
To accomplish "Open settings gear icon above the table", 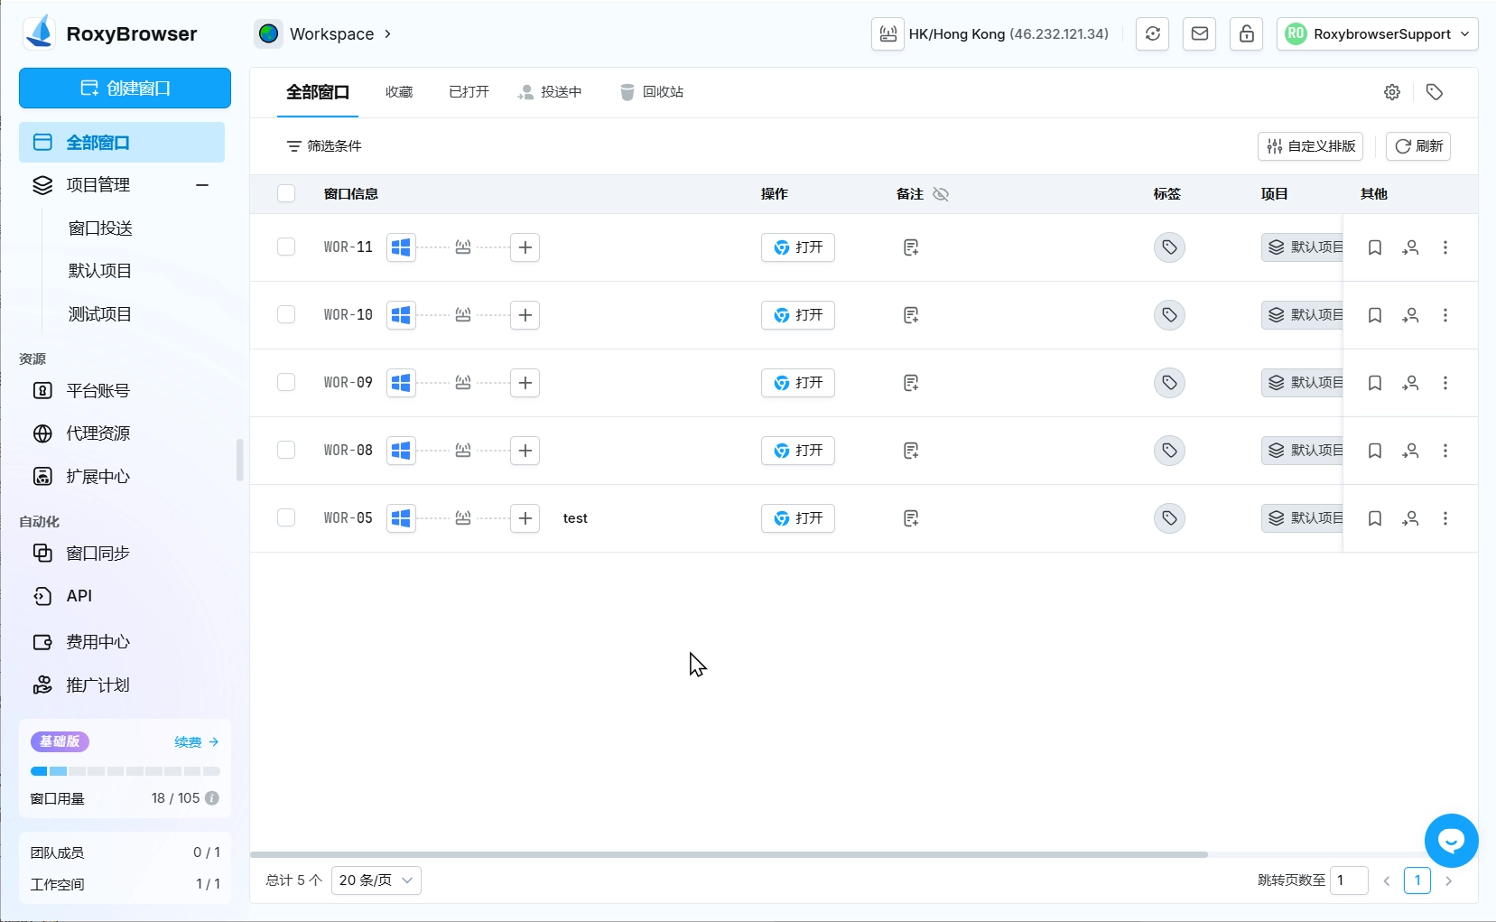I will pos(1392,92).
